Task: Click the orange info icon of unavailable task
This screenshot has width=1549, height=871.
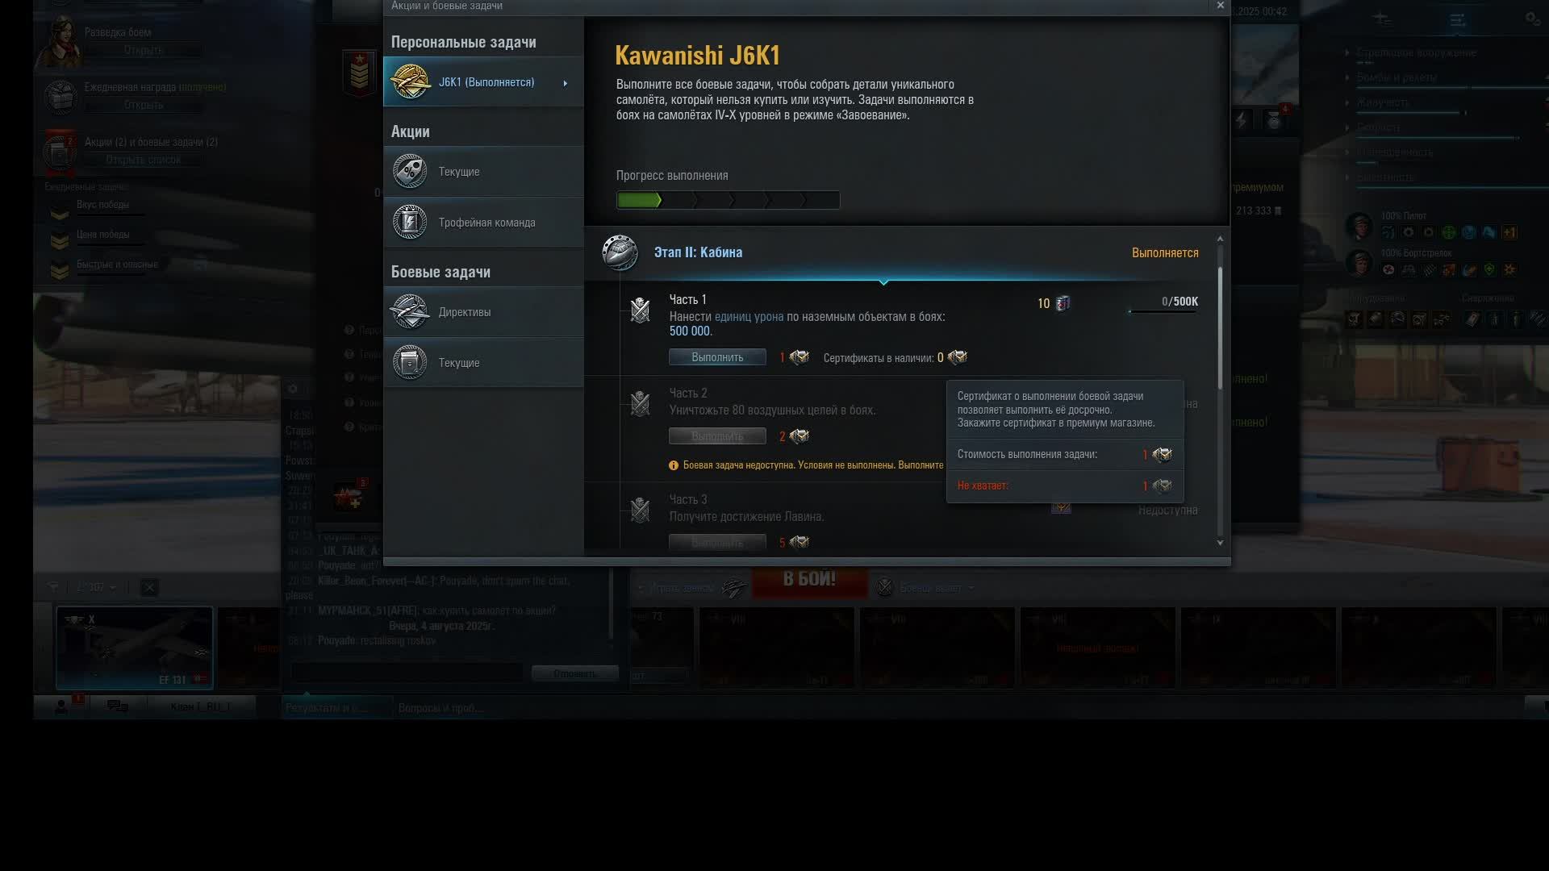Action: [x=674, y=465]
